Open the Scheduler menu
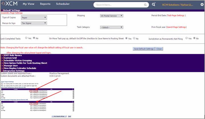 [x=63, y=4]
